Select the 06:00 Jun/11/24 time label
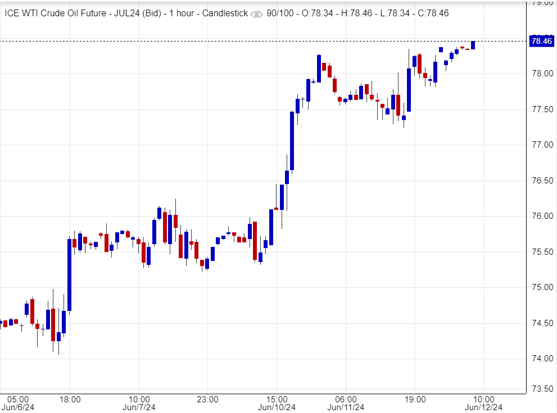This screenshot has width=557, height=413. 346,403
